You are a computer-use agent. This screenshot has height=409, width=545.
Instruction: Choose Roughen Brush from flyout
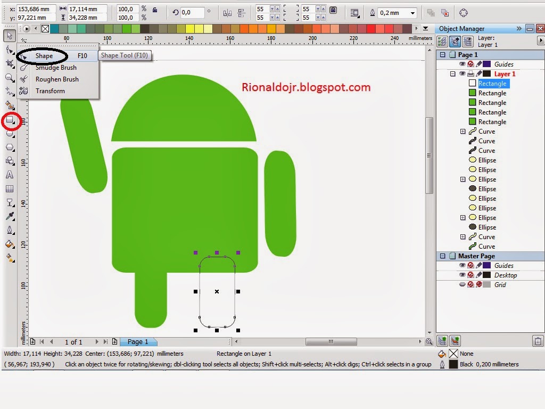pyautogui.click(x=57, y=79)
